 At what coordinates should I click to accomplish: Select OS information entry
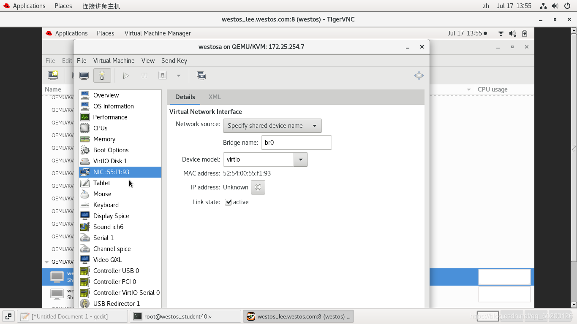[x=120, y=106]
